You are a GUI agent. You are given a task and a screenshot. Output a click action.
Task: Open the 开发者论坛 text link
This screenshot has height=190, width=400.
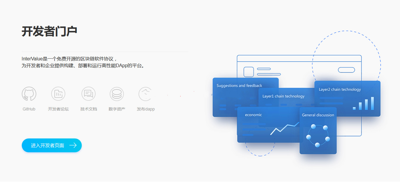click(x=58, y=109)
